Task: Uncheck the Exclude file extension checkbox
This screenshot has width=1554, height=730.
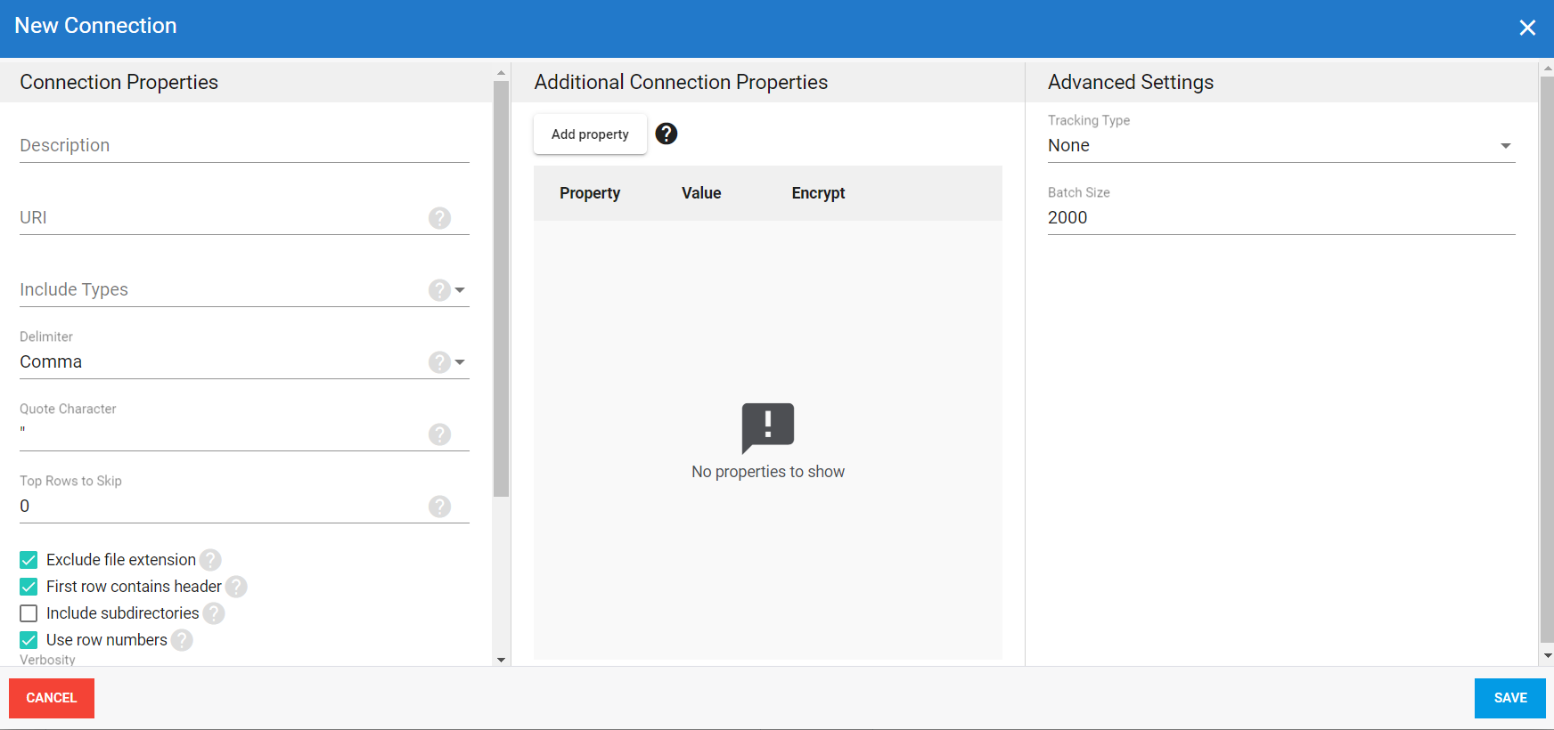Action: [29, 560]
